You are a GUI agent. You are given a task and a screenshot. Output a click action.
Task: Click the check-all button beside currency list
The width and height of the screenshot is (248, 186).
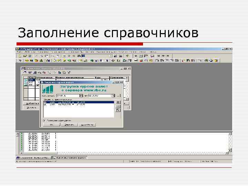[118, 103]
